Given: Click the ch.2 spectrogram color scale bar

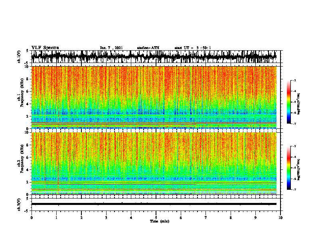Looking at the screenshot, I should (x=288, y=168).
